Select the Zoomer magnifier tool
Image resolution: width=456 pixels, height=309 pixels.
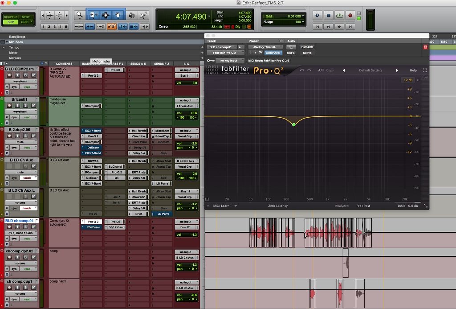tap(79, 15)
